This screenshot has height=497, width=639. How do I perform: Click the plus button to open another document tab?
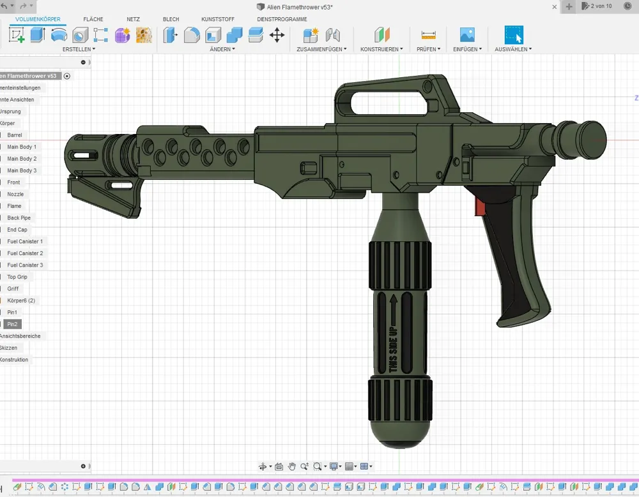568,6
